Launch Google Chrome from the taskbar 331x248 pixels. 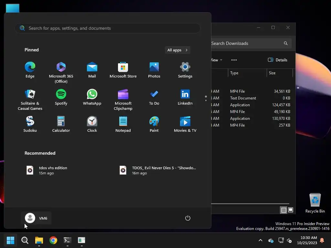pyautogui.click(x=53, y=240)
